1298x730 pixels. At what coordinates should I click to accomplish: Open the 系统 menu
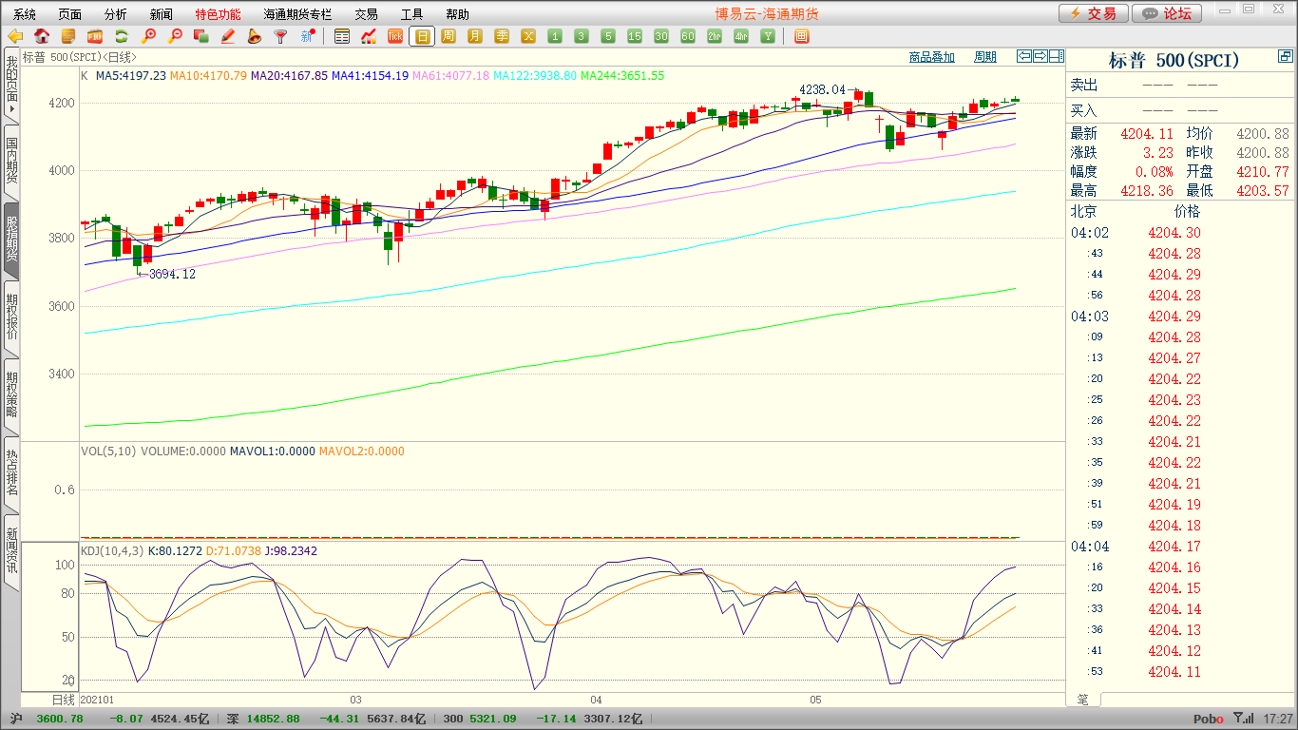click(x=25, y=14)
